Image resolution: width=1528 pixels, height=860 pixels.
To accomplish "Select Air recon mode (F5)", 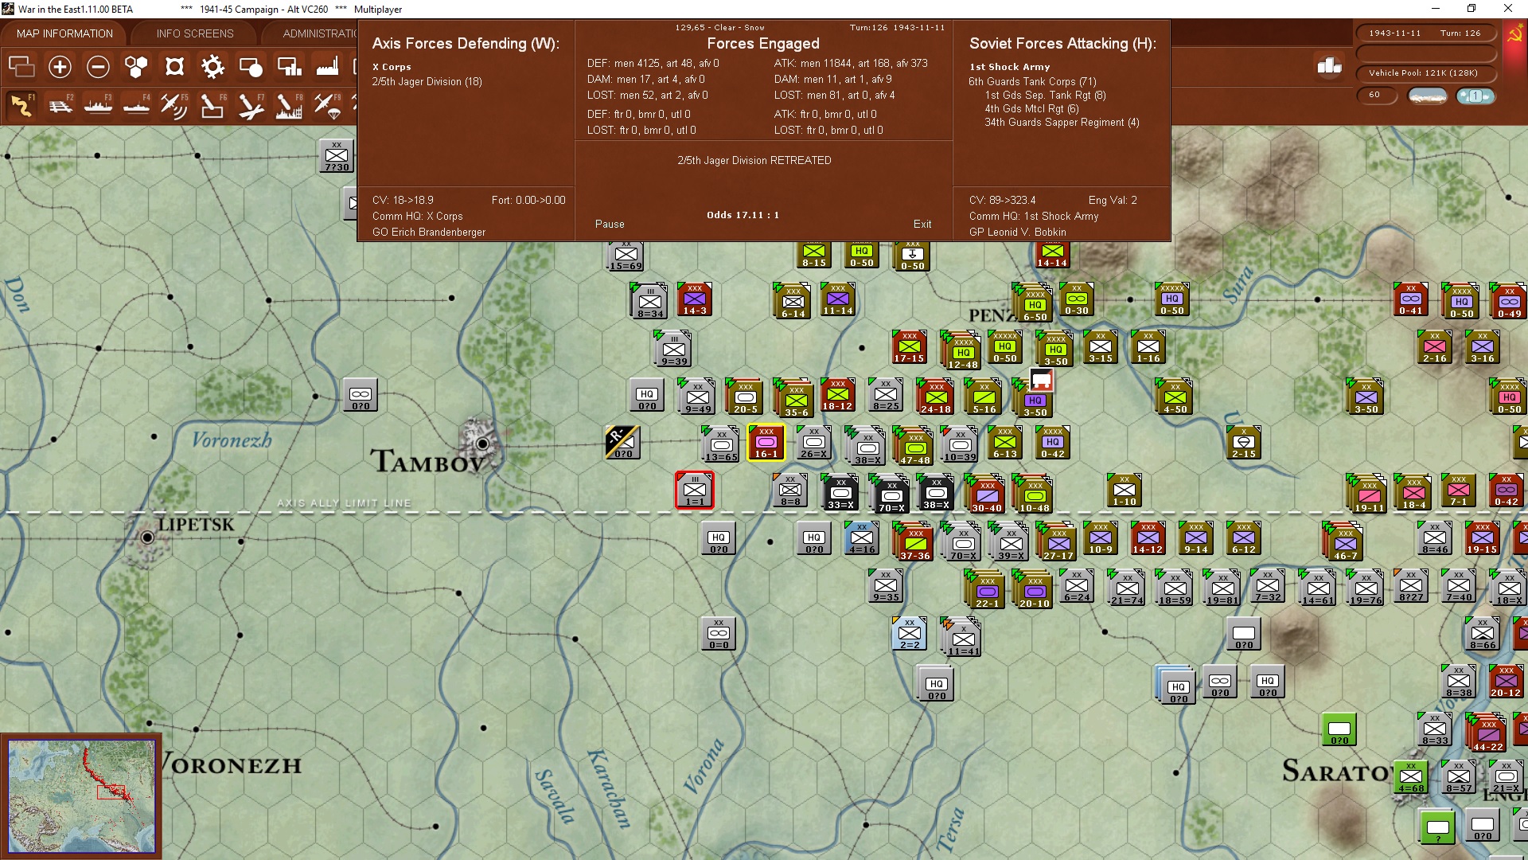I will [174, 105].
